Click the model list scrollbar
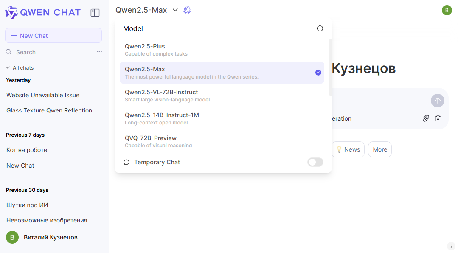The image size is (458, 253). pyautogui.click(x=330, y=67)
